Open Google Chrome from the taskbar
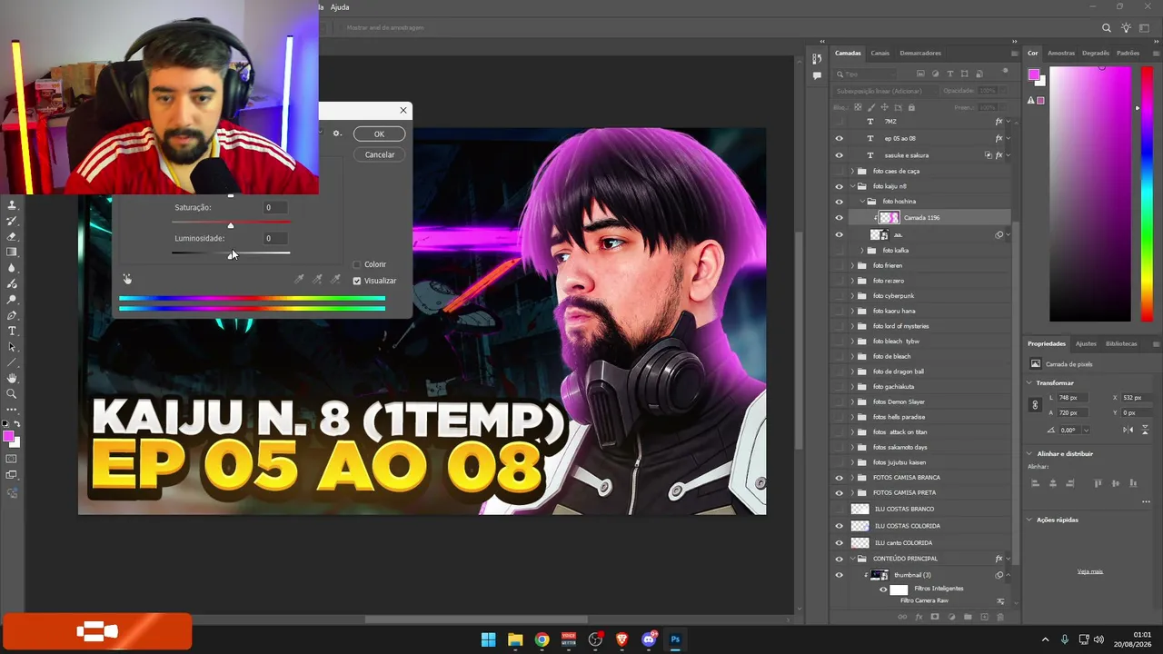 click(x=542, y=639)
